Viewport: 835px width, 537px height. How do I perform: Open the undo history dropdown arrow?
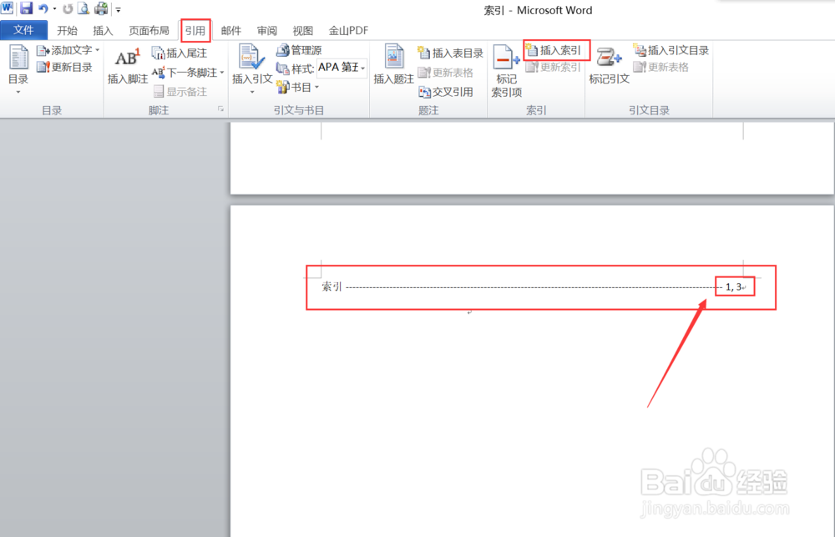click(54, 9)
